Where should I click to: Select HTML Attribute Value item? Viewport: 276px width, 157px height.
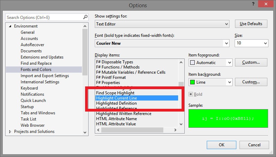point(137,124)
